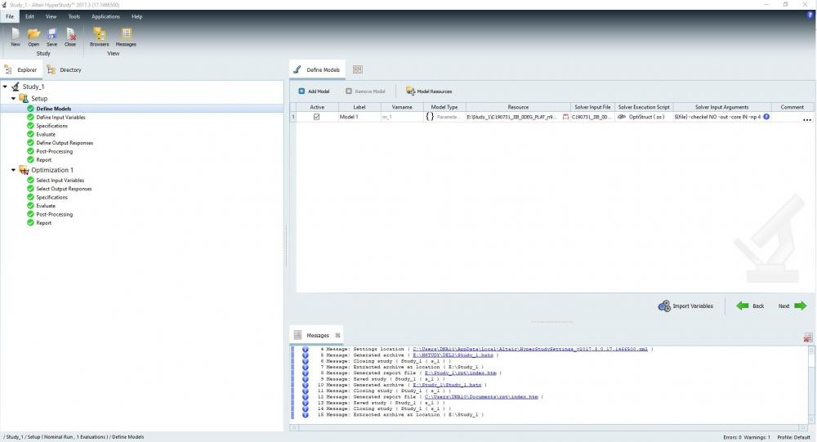This screenshot has width=817, height=442.
Task: Select Post-Processing under Setup
Action: click(54, 151)
